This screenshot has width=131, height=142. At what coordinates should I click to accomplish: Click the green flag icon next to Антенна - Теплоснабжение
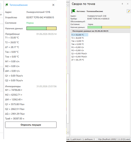tap(73, 11)
